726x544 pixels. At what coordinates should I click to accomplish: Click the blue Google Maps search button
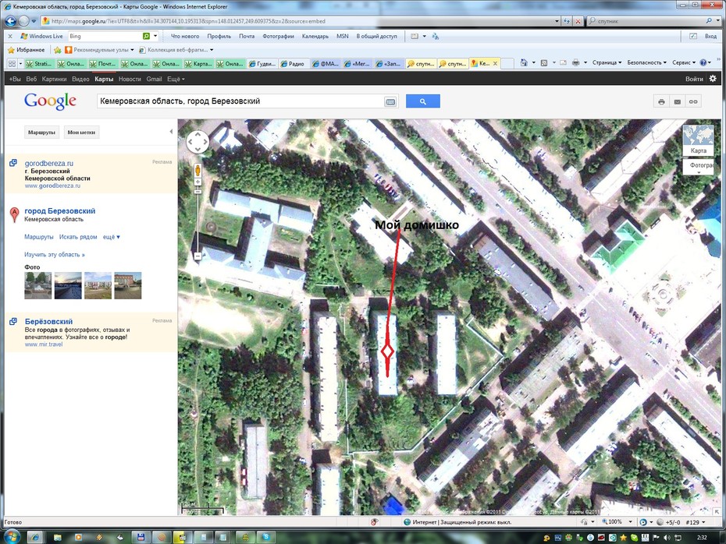click(x=423, y=101)
